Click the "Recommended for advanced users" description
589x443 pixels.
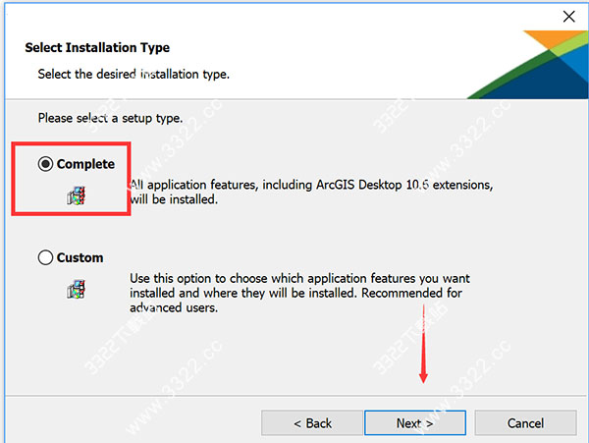[299, 293]
